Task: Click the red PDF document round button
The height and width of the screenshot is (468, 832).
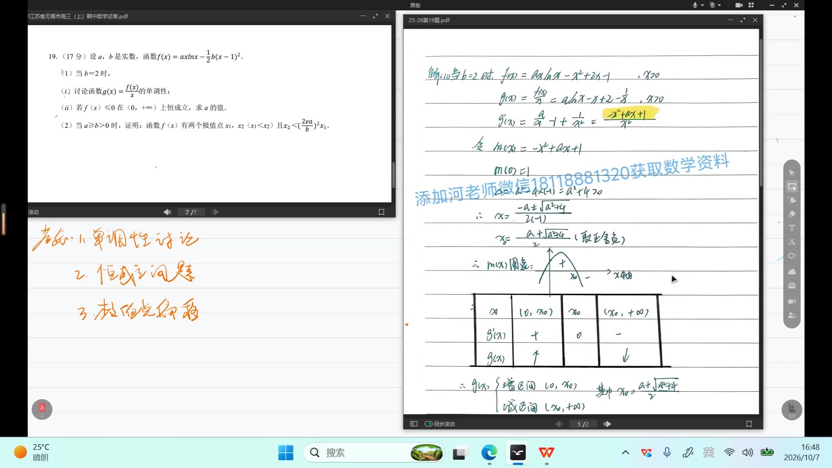Action: (x=42, y=409)
